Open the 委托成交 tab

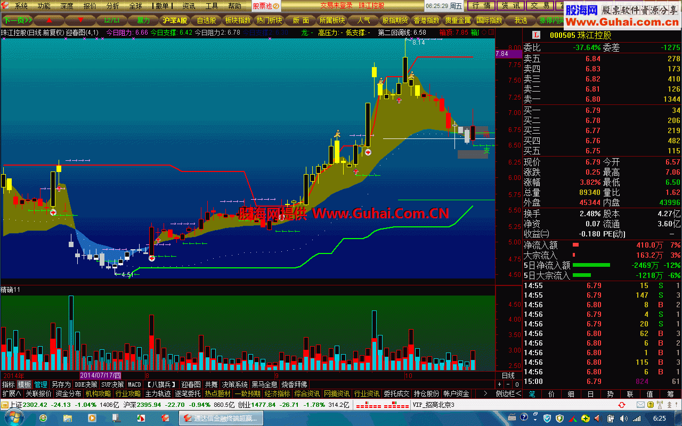(x=396, y=394)
